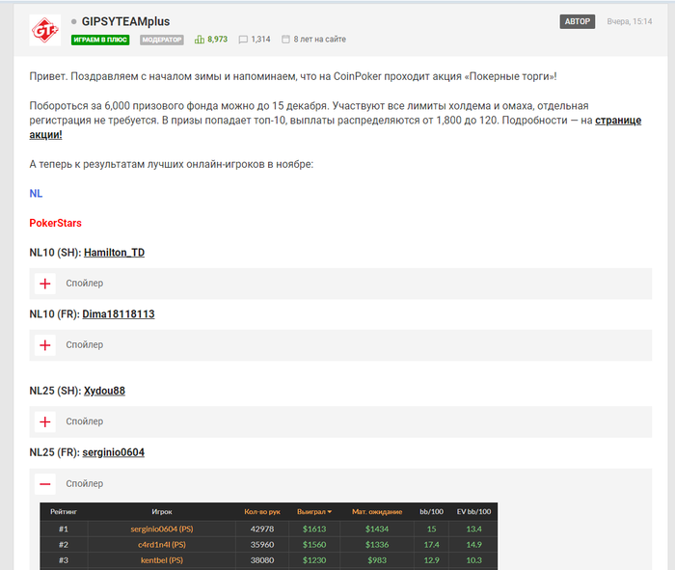Click the bb/100 column header

(x=431, y=512)
